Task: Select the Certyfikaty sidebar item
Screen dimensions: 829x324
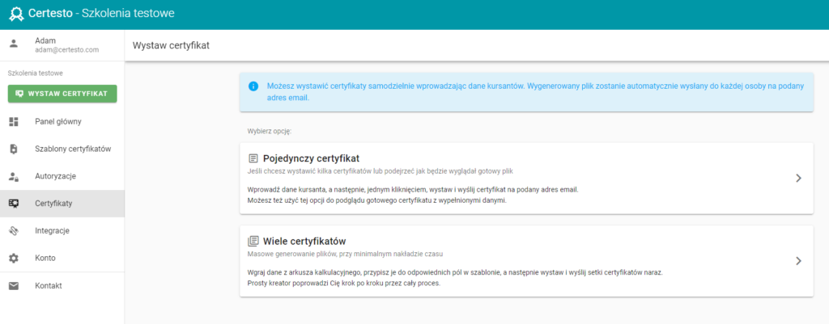Action: pos(62,204)
